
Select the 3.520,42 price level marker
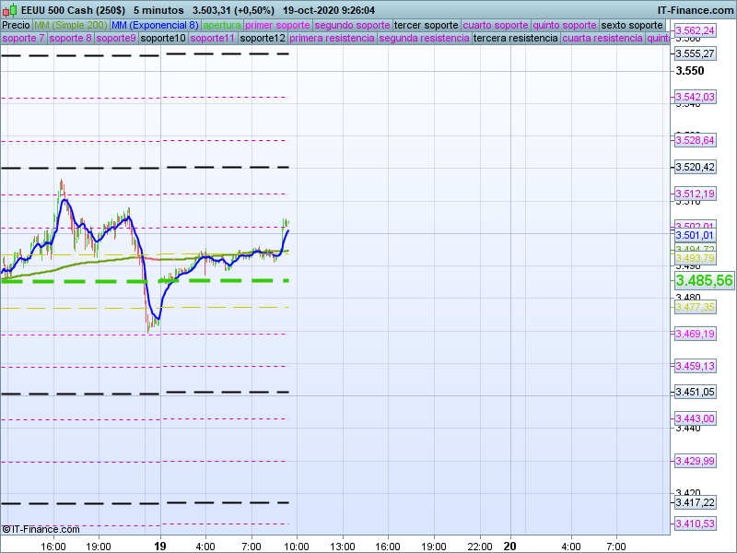coord(695,168)
